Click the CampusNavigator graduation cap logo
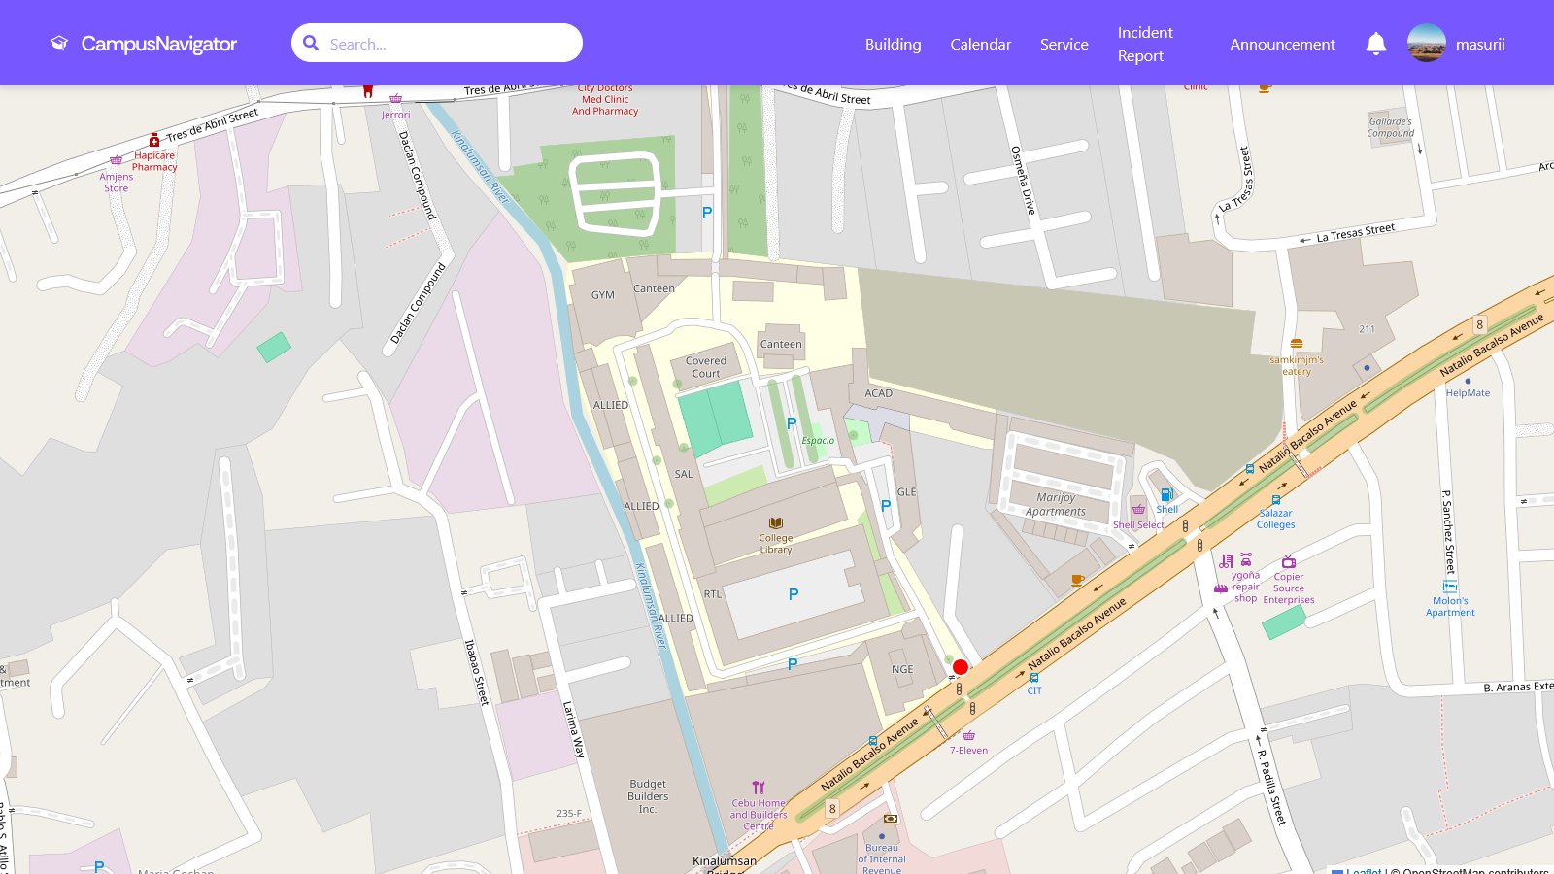 pos(59,44)
